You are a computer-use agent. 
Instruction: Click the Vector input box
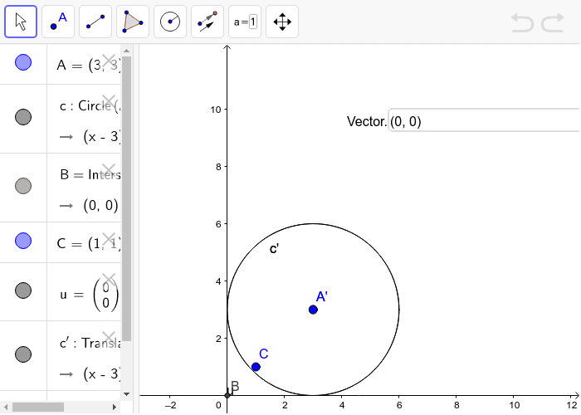pos(484,120)
